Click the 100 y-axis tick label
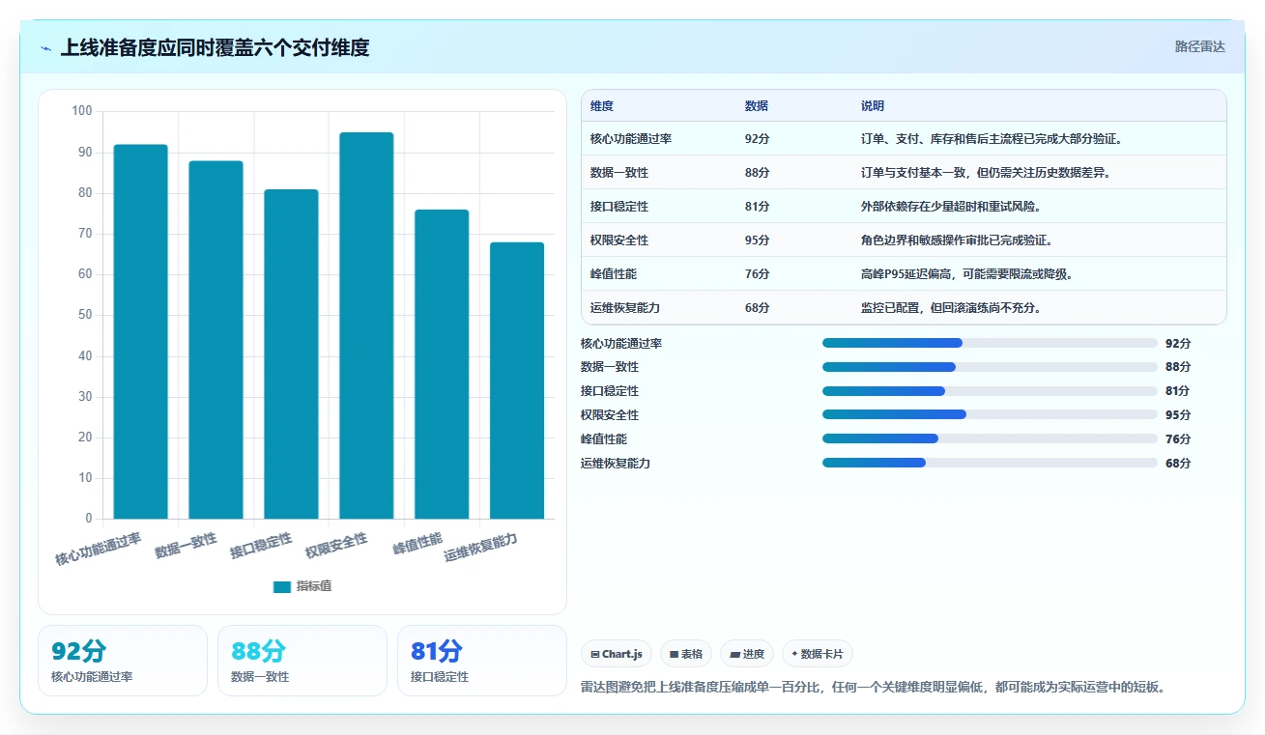The image size is (1265, 735). point(82,111)
